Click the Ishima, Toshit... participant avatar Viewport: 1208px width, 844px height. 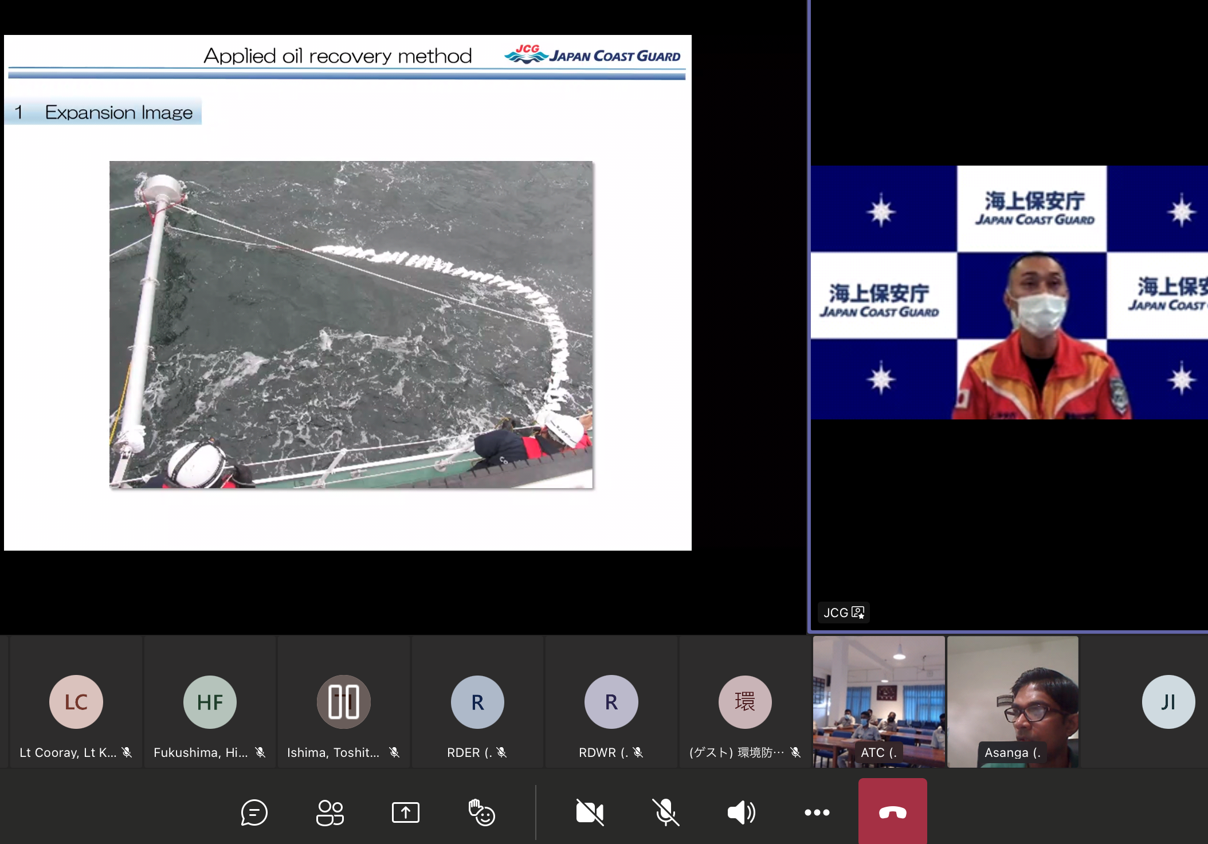coord(344,702)
